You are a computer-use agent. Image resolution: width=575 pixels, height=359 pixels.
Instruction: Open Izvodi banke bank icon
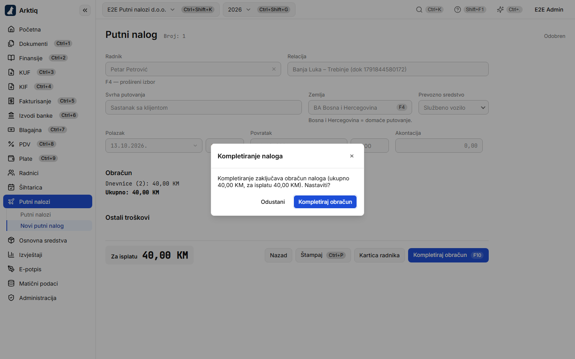11,115
